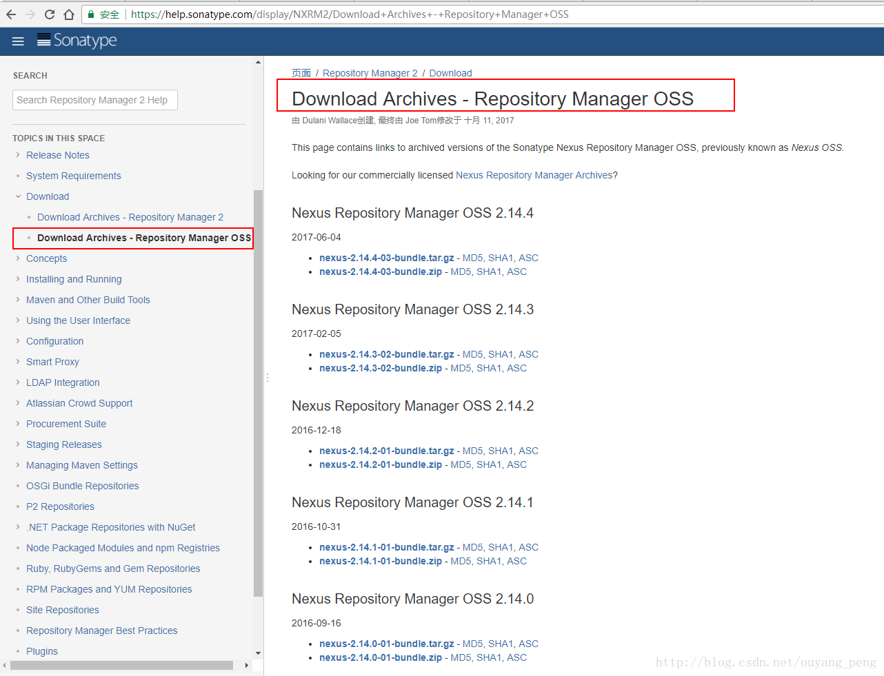This screenshot has width=884, height=676.
Task: Click heading Nexus Repository Manager OSS 2.14.3
Action: (x=412, y=309)
